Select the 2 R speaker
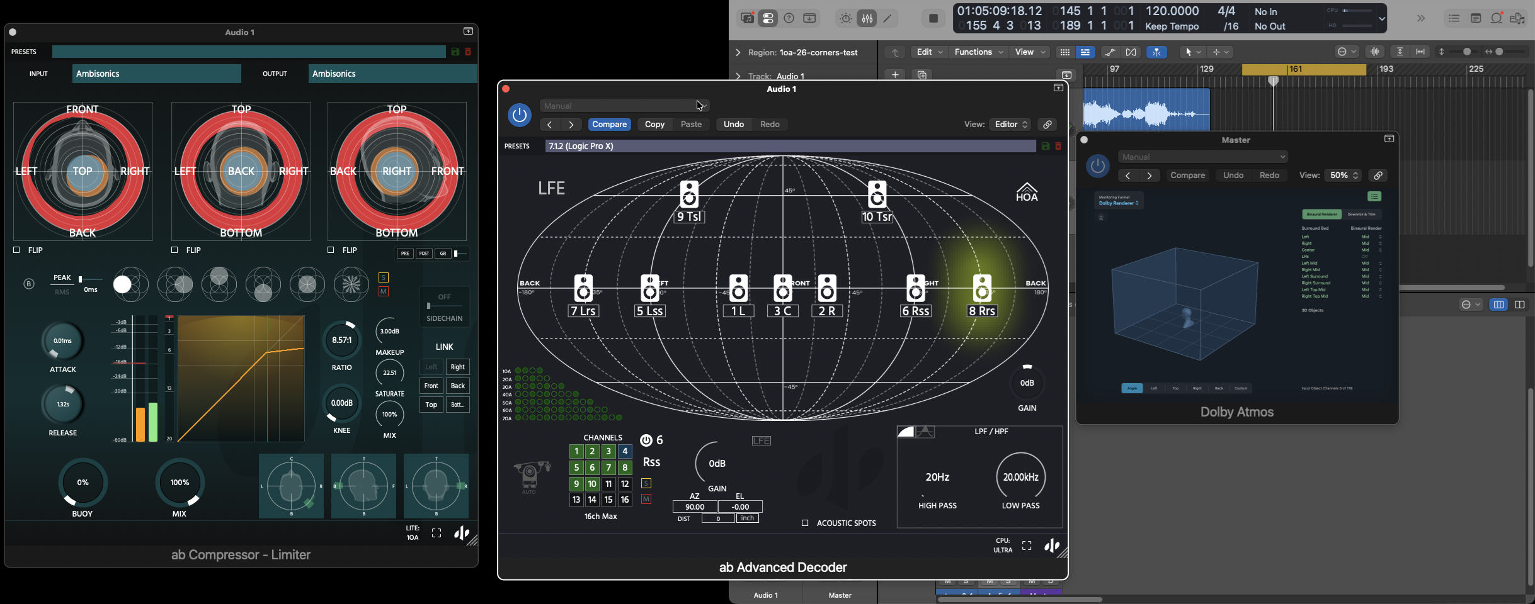 (x=827, y=288)
